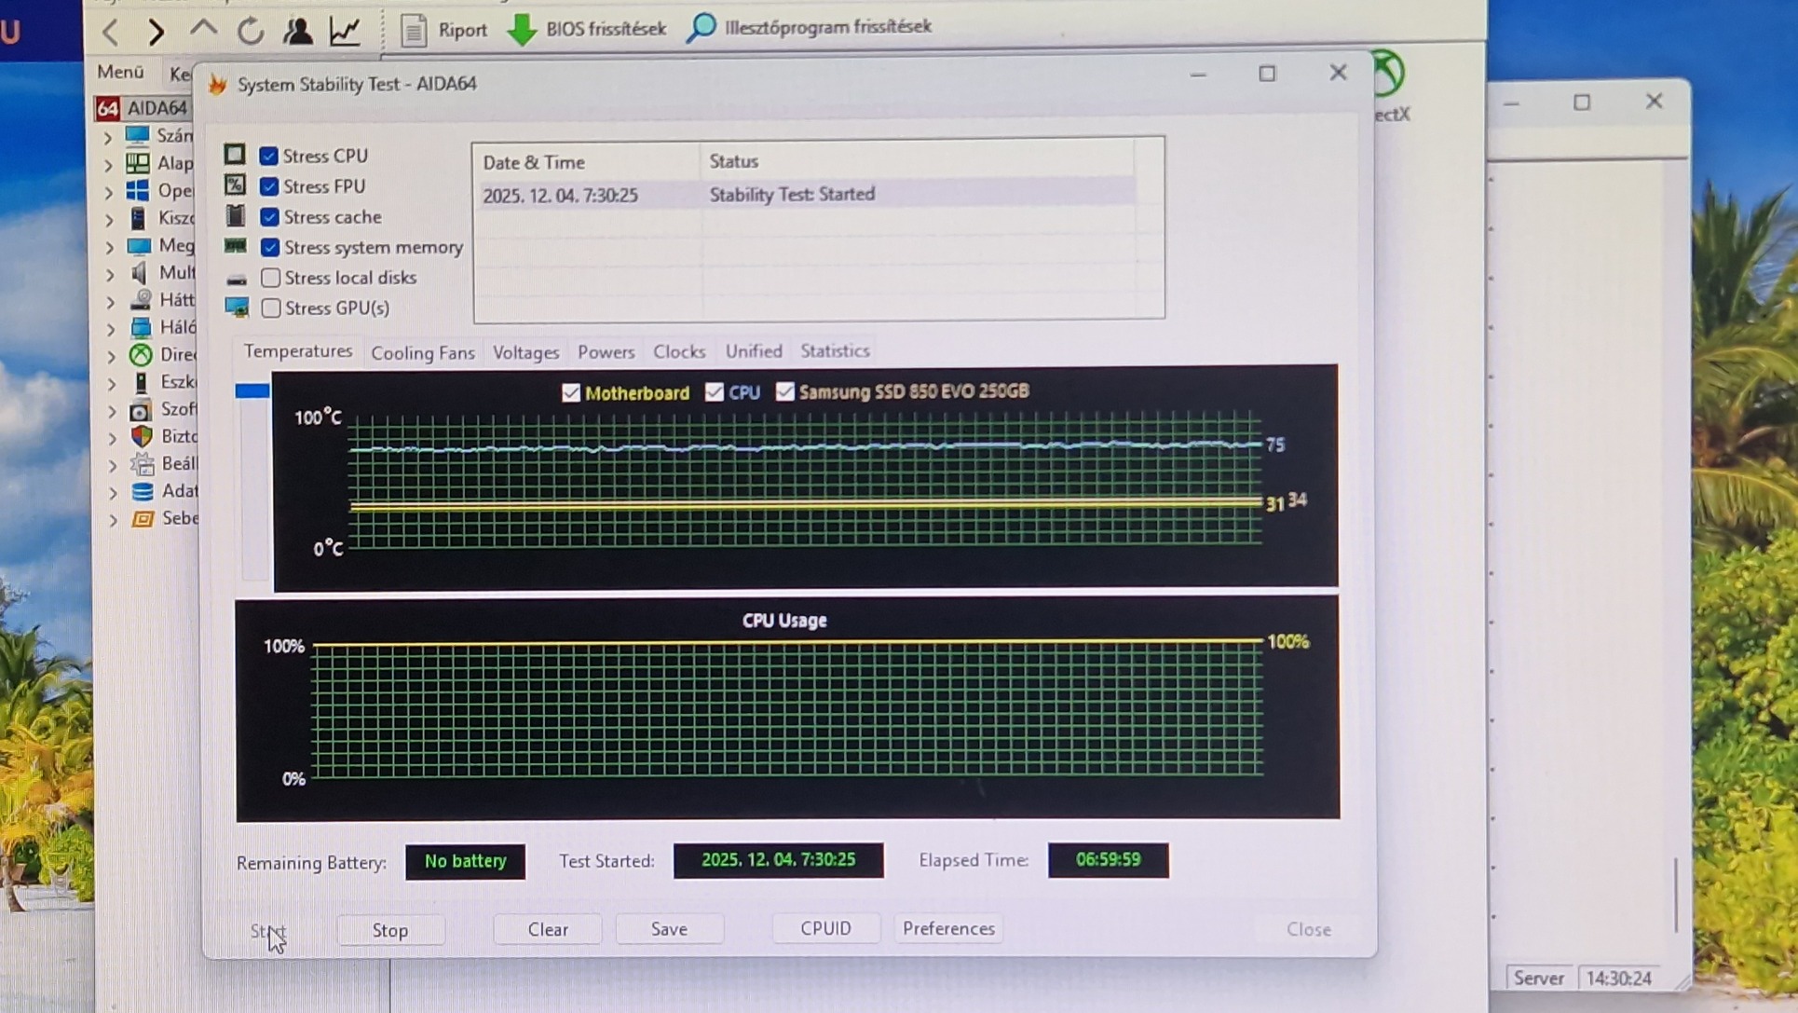Open the graph chart toolbar icon
Screen dimensions: 1798x1013
point(346,31)
